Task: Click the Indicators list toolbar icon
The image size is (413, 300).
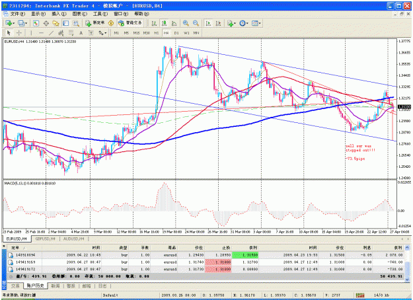Action: 230,23
